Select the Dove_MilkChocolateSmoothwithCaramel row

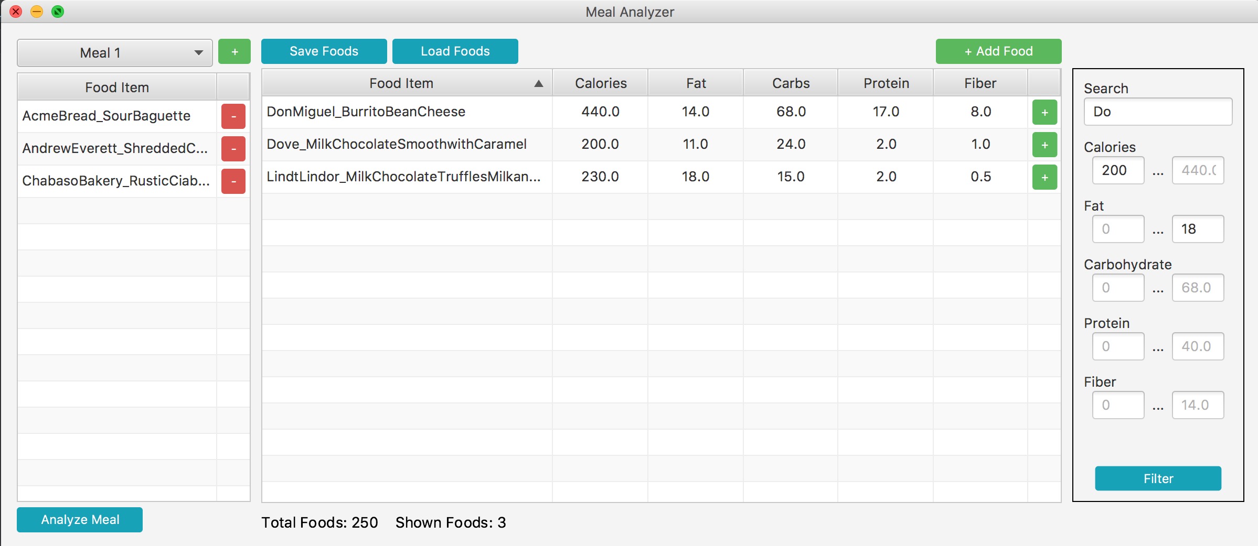tap(661, 145)
